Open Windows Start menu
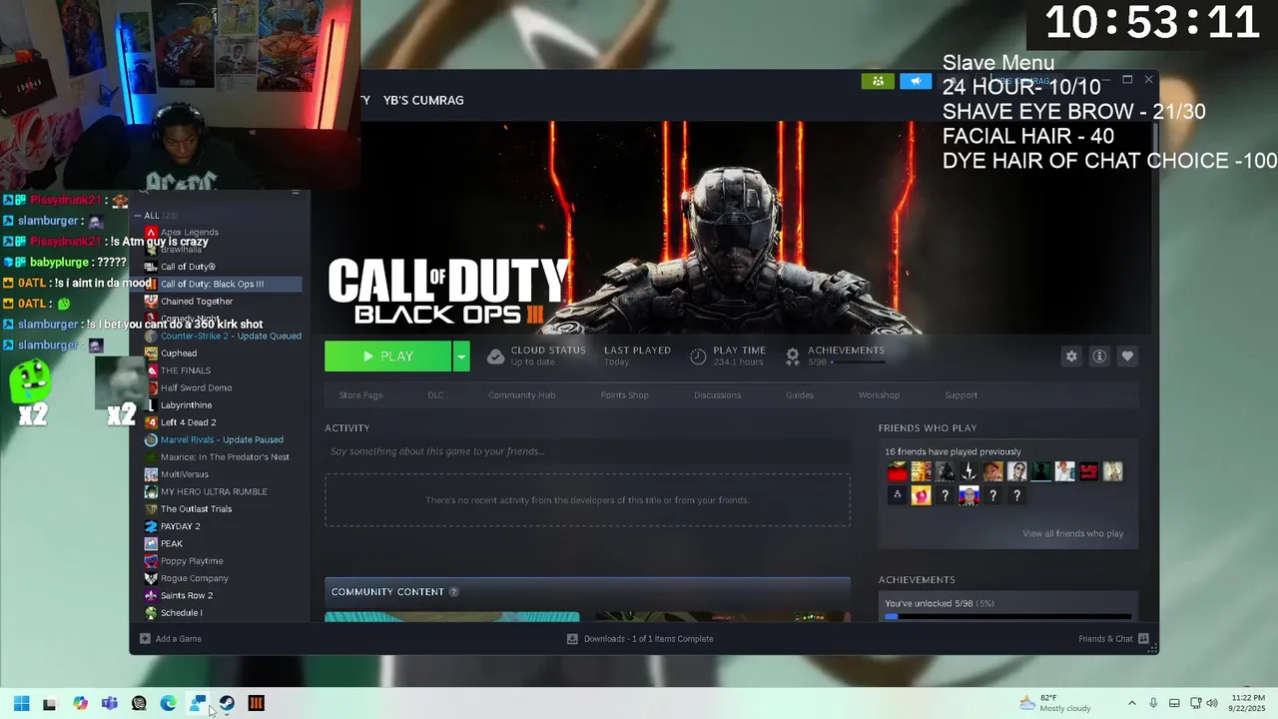The image size is (1278, 719). coord(21,703)
